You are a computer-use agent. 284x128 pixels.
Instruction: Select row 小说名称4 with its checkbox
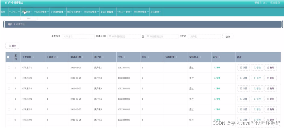click(9, 99)
